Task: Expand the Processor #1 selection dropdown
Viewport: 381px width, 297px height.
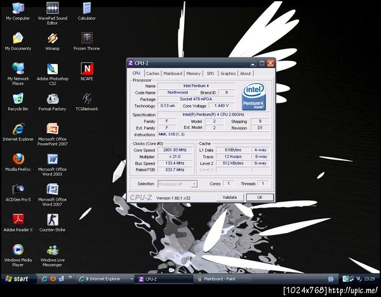Action: (x=194, y=184)
